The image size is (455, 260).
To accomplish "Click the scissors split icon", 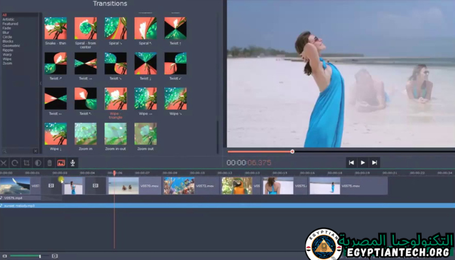I will point(3,162).
